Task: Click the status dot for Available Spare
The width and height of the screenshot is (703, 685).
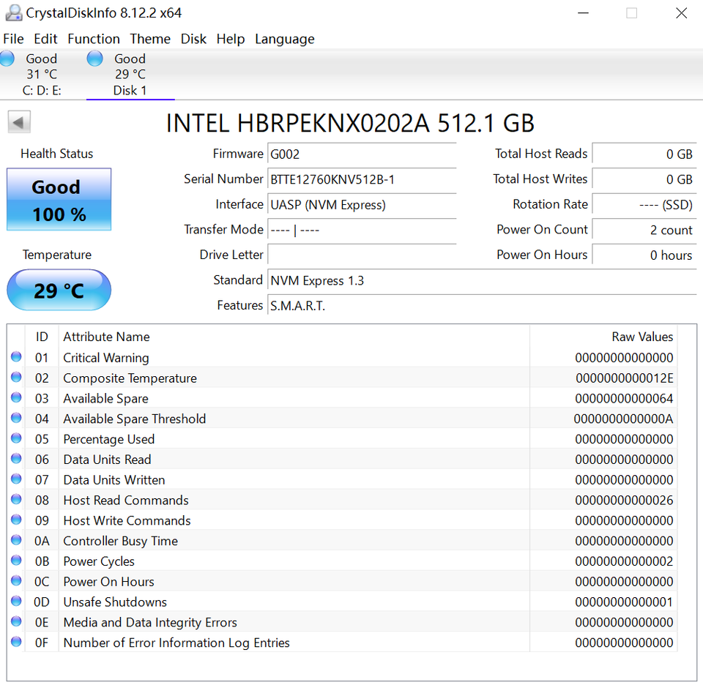Action: click(x=16, y=398)
